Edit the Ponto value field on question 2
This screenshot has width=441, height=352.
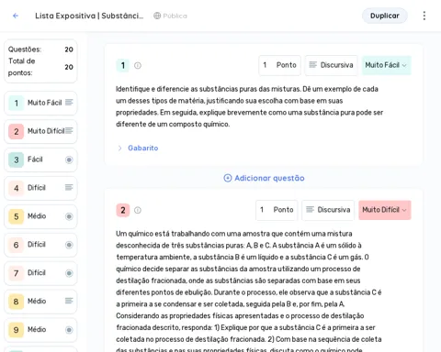(x=277, y=210)
